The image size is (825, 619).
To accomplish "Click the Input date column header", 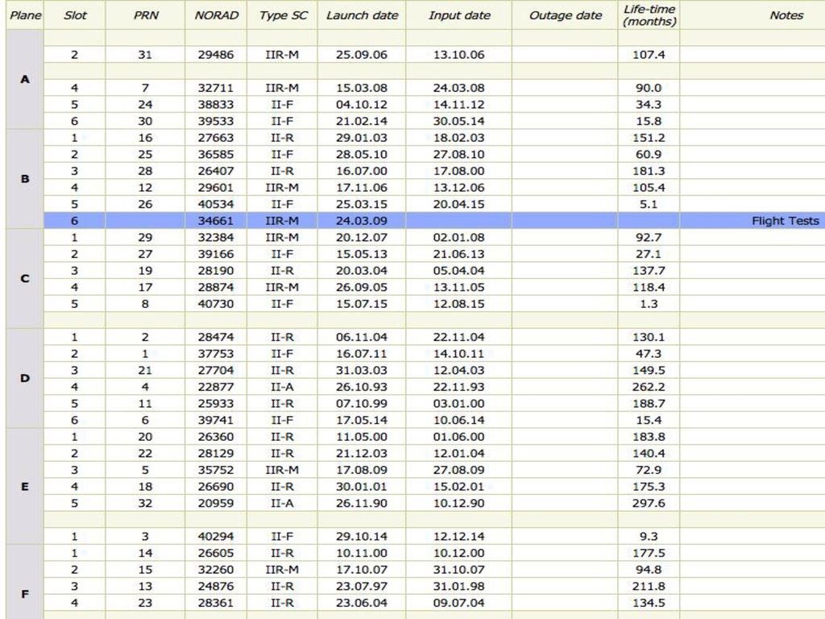I will [x=458, y=15].
